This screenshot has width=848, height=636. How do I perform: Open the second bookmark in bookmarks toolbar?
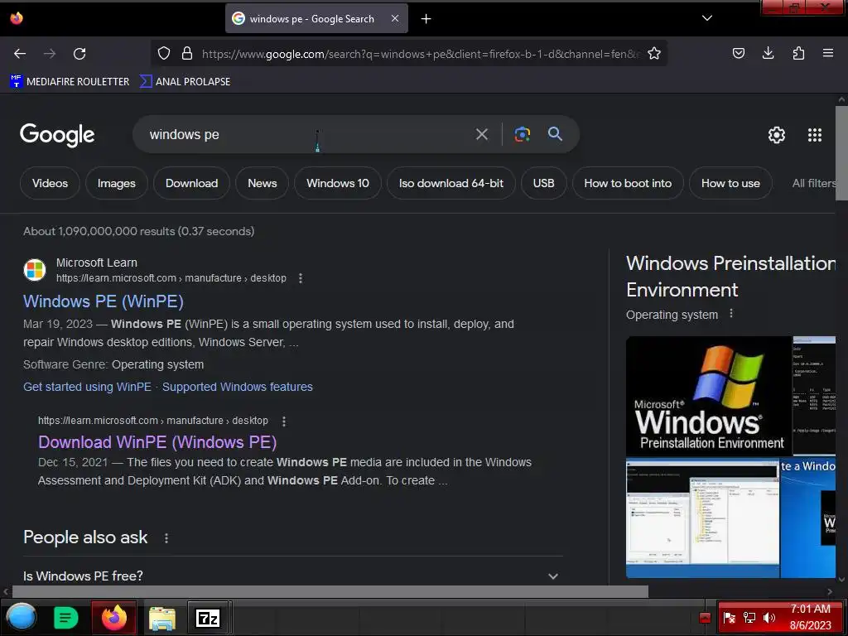click(185, 82)
